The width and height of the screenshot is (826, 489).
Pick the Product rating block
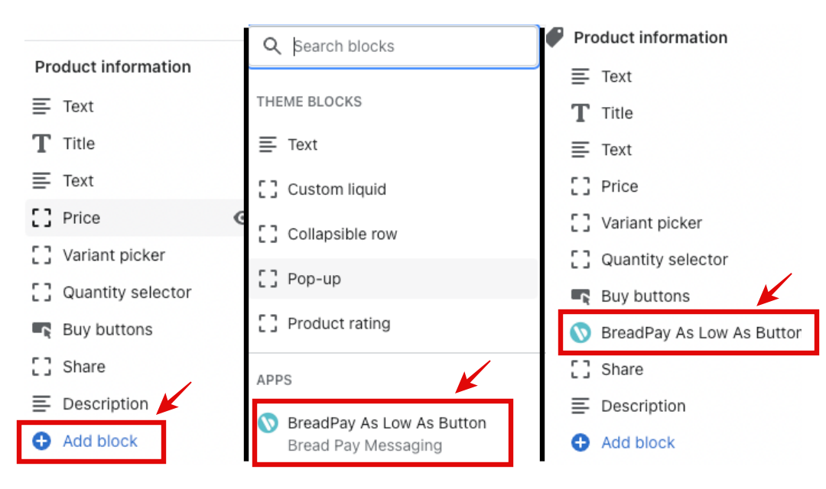pyautogui.click(x=339, y=323)
